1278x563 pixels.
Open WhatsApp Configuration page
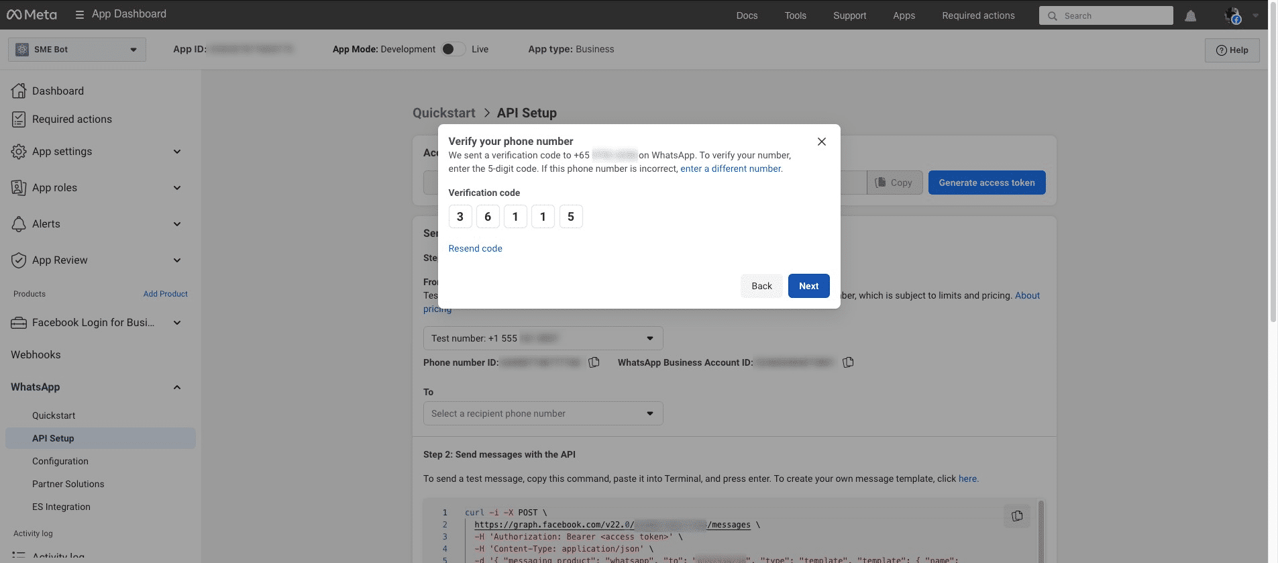click(60, 461)
